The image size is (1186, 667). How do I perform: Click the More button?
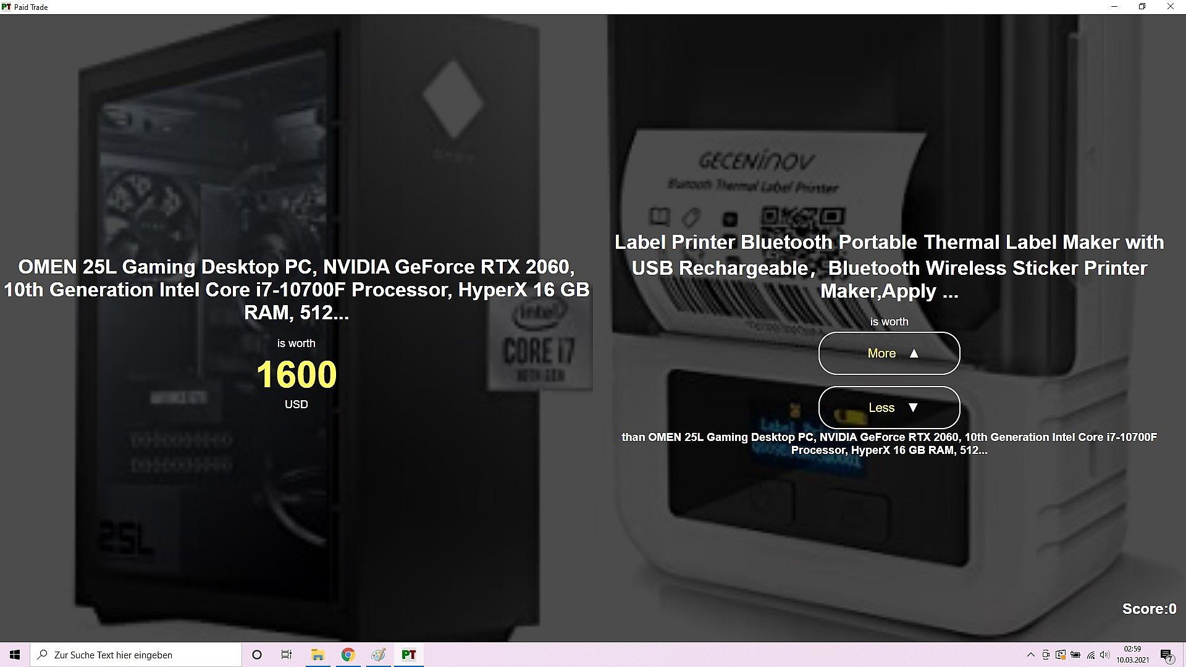pyautogui.click(x=889, y=353)
